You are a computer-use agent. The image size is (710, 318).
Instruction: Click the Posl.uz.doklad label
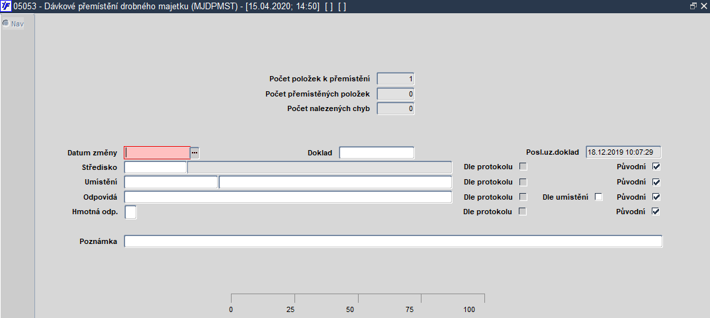click(x=553, y=153)
